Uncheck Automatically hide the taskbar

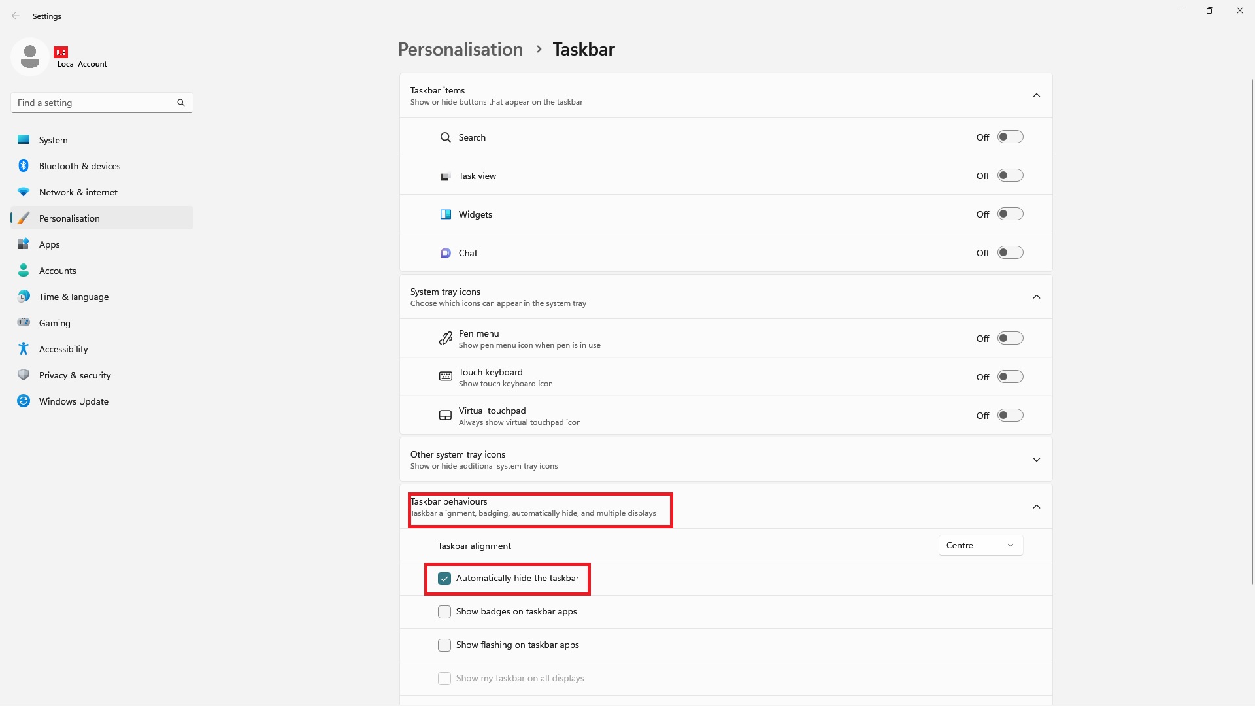[444, 579]
